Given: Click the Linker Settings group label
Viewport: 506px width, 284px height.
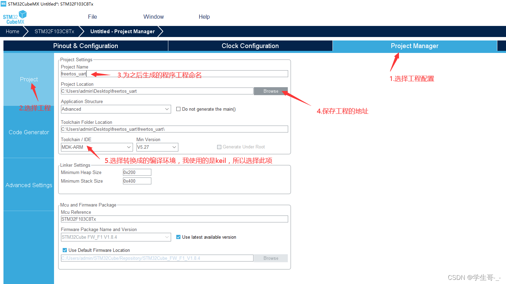Looking at the screenshot, I should [x=75, y=165].
